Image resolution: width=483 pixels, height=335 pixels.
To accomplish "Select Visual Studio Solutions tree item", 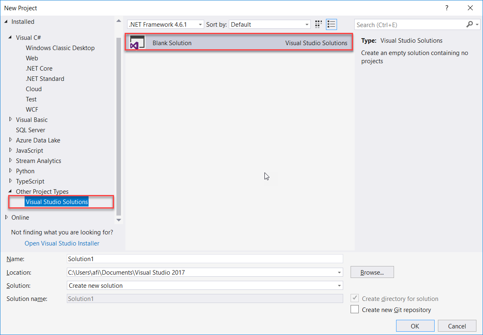I will tap(57, 202).
